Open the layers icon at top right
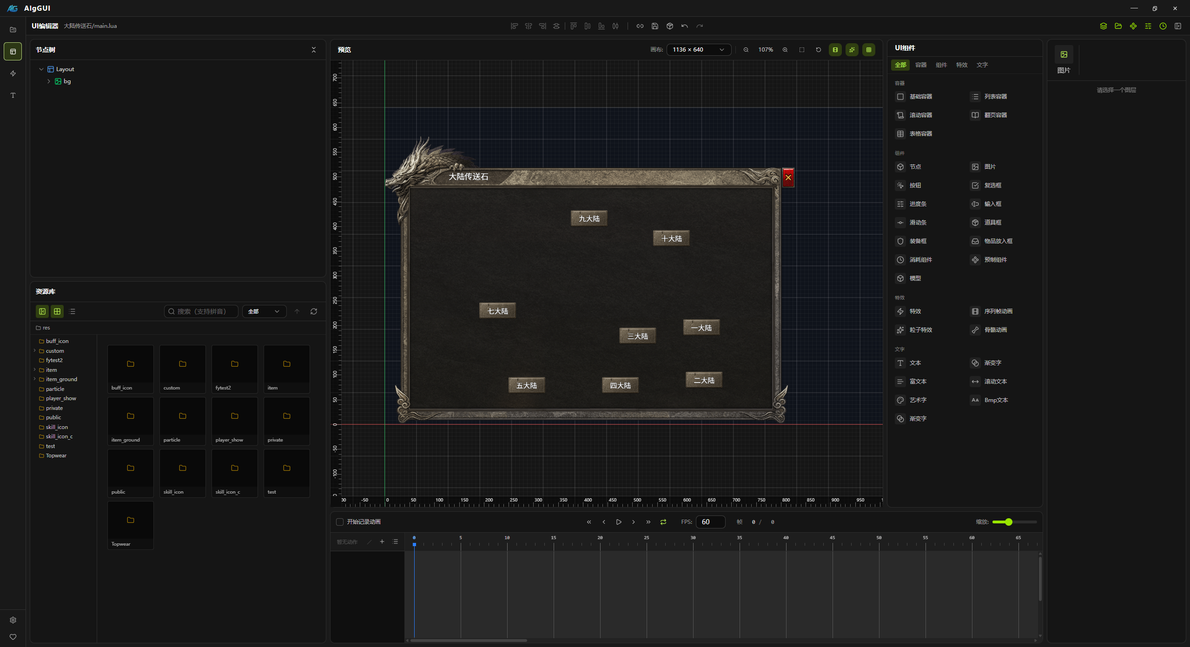1190x647 pixels. click(x=1103, y=26)
